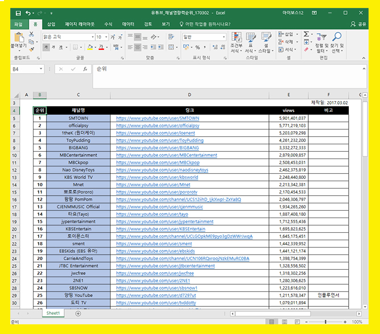Click the vertical scrollbar thumb
Viewport: 380px width, 334px height.
pos(365,129)
